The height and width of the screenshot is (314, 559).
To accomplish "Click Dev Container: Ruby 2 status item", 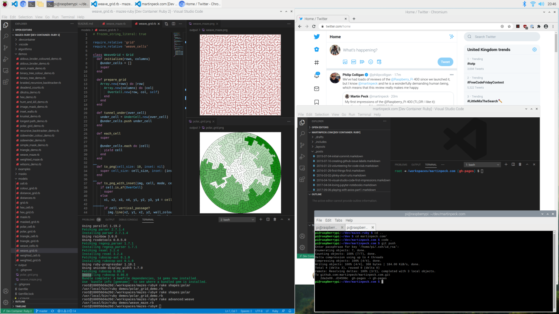I will (x=17, y=311).
